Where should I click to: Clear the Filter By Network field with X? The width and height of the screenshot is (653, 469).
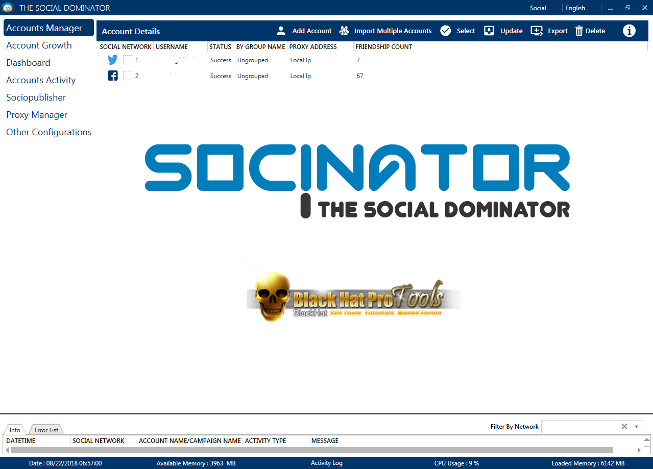click(x=624, y=426)
